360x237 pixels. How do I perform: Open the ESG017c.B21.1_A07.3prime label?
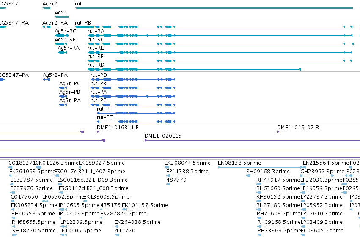[x=90, y=172]
